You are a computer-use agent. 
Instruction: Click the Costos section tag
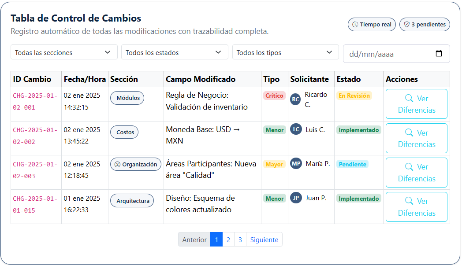pos(124,132)
